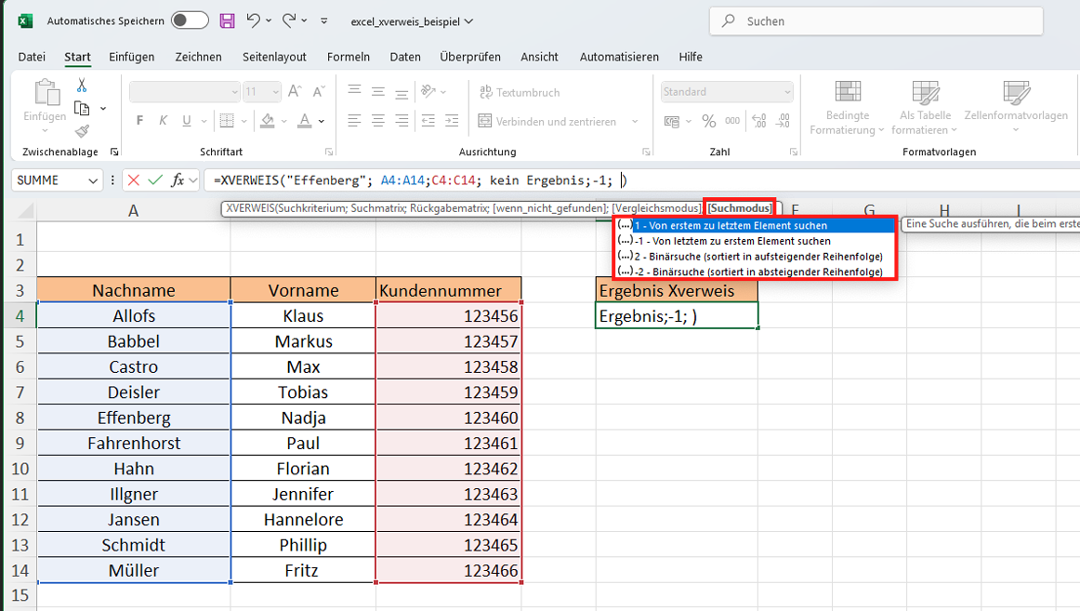The height and width of the screenshot is (611, 1080).
Task: Confirm formula with green checkmark
Action: click(155, 180)
